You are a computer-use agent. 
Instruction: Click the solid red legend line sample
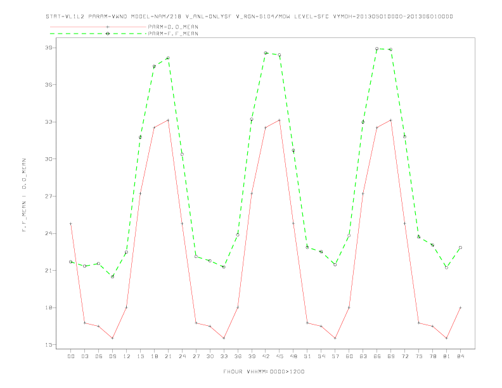pyautogui.click(x=98, y=27)
